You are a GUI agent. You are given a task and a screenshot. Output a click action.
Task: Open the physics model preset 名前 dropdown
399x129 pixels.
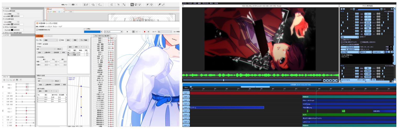[x=48, y=81]
